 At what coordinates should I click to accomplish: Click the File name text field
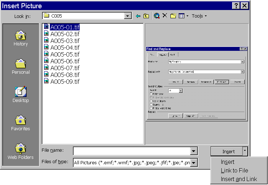[132, 151]
